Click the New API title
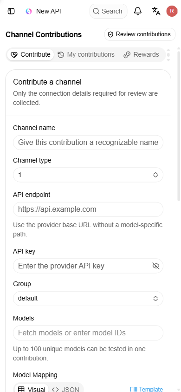 [48, 11]
